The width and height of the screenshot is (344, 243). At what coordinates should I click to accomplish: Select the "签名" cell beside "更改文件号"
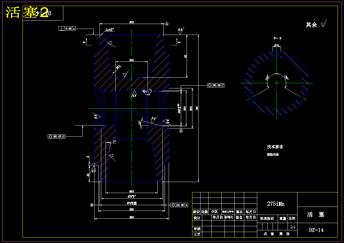[x=239, y=212]
